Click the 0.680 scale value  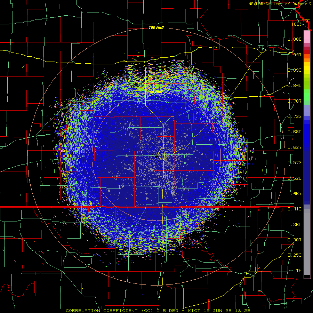295,132
